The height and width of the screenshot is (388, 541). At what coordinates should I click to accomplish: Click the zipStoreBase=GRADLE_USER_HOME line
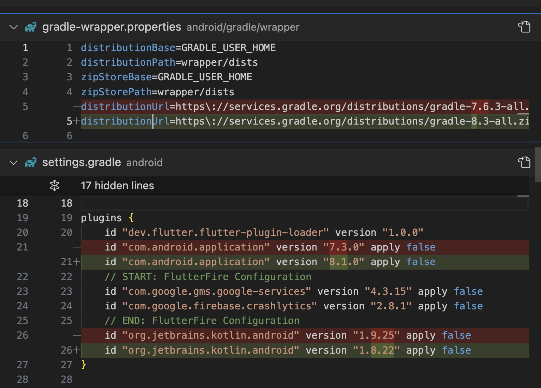tap(166, 77)
